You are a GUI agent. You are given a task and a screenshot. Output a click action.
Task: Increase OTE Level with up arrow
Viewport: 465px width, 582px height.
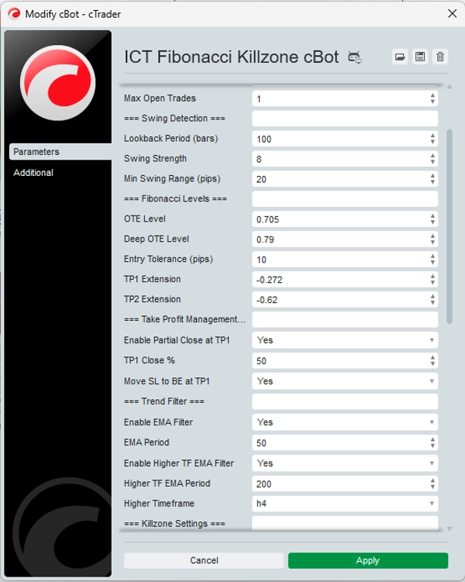click(432, 216)
